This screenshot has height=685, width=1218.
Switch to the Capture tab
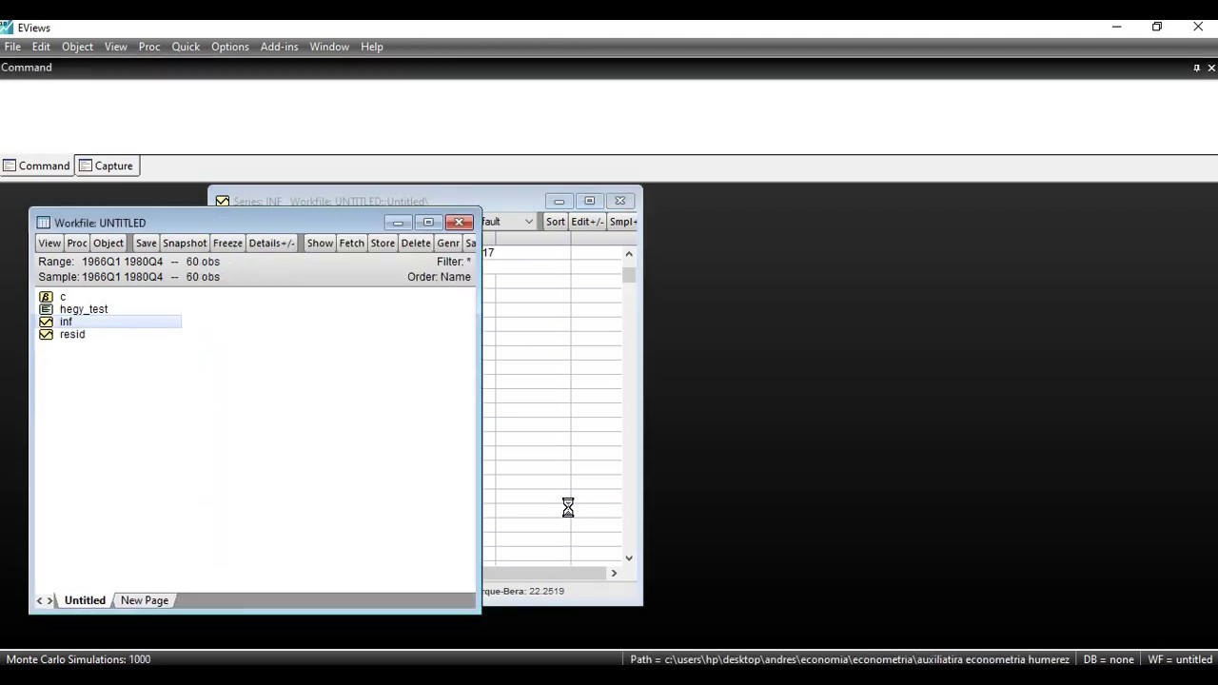click(107, 166)
